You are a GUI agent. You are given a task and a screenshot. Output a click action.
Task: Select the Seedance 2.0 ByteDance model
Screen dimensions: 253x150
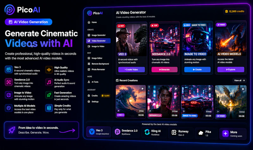pyautogui.click(x=126, y=132)
